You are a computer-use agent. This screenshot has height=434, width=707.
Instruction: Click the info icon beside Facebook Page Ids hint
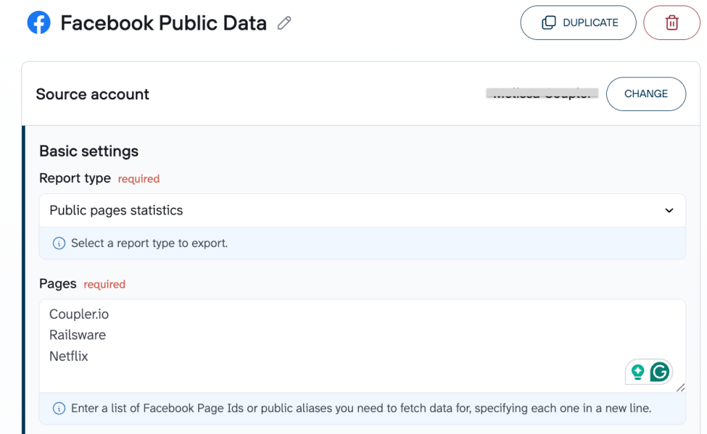[x=59, y=408]
